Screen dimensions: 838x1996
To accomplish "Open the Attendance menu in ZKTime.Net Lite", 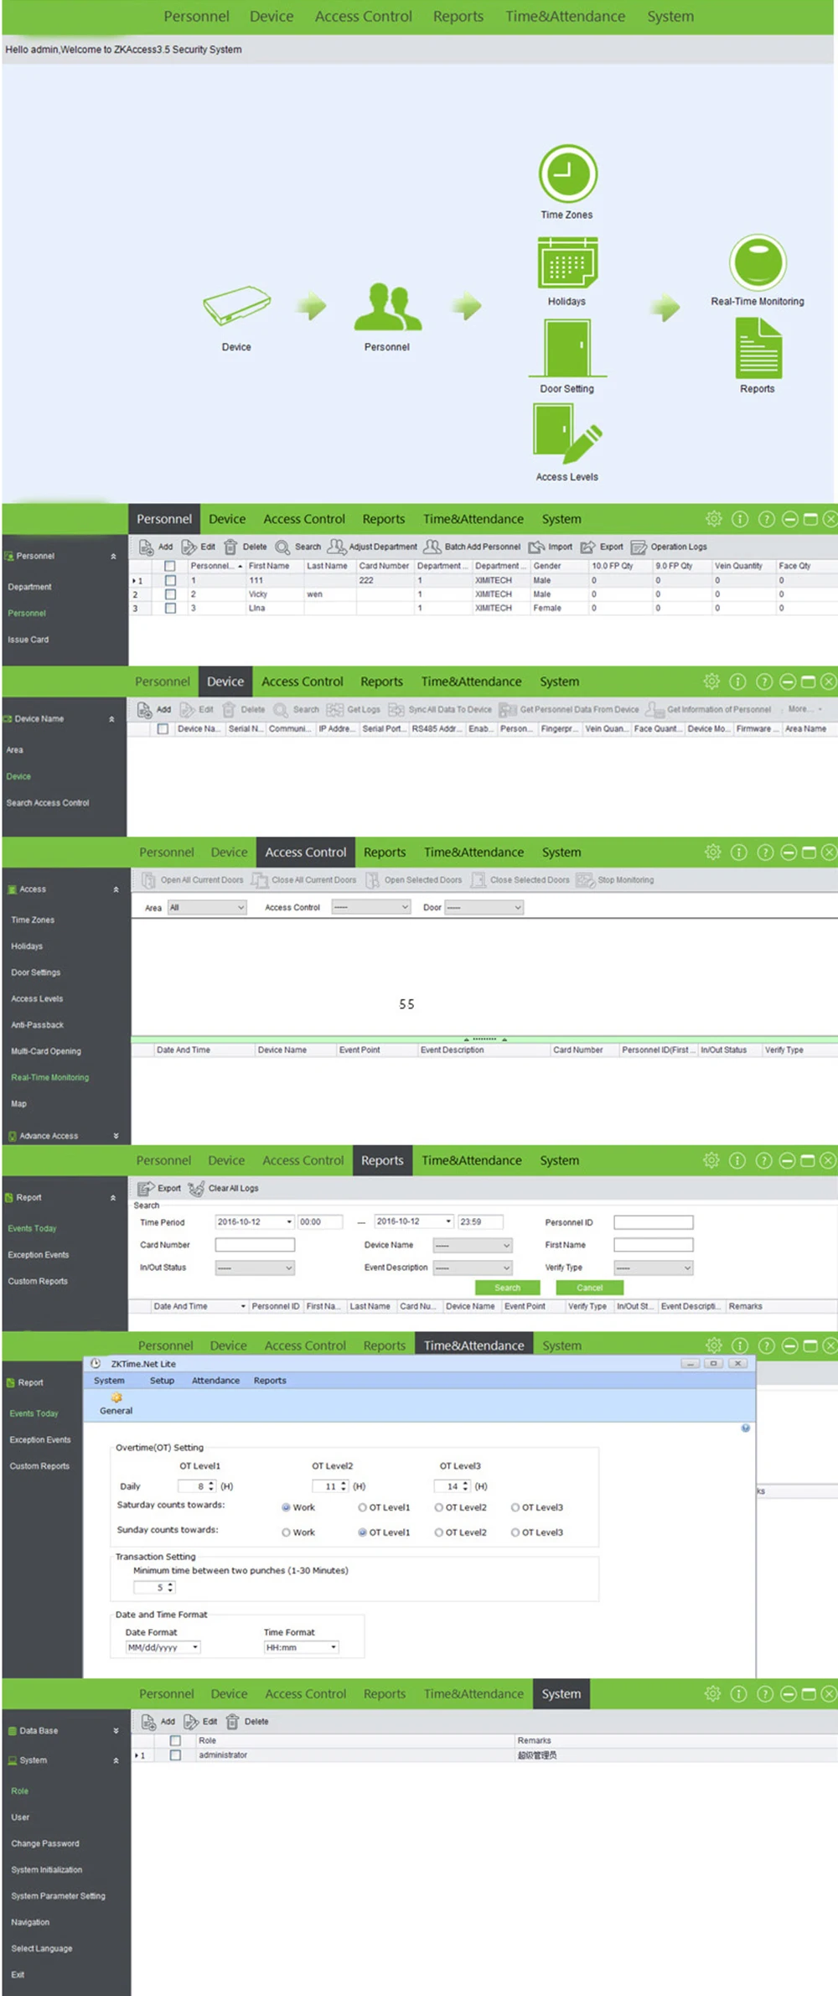I will 215,1381.
